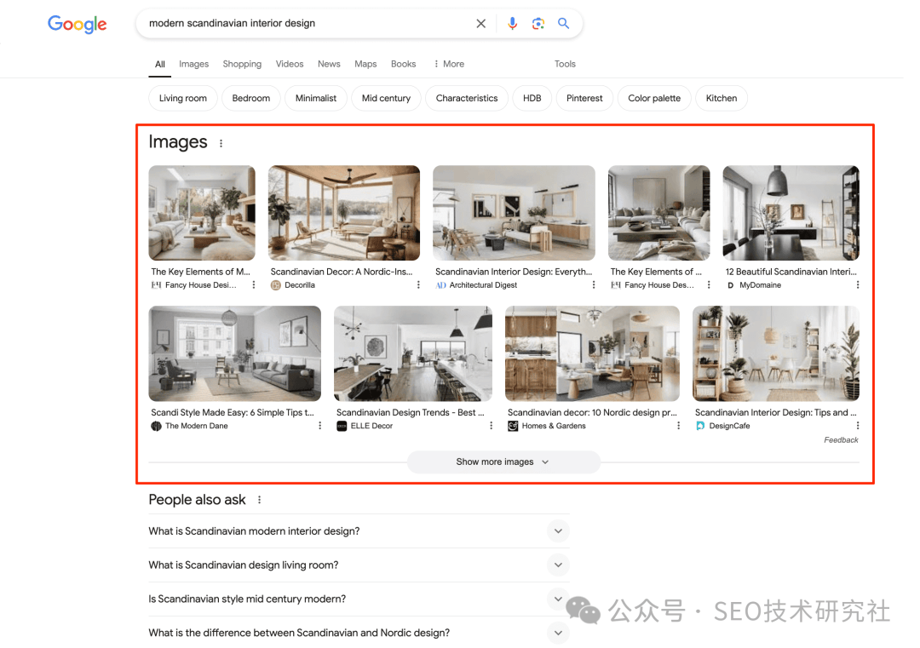Expand the Scandinavian vs Nordic design question
920x648 pixels.
(x=558, y=632)
